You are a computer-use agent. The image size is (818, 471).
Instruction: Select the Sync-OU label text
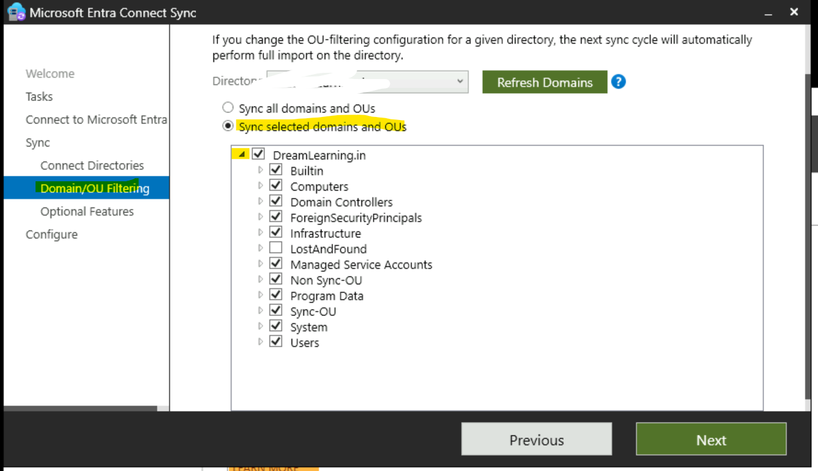[x=313, y=311]
